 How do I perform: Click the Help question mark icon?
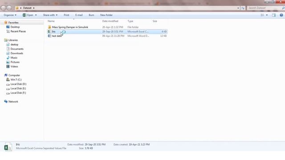point(281,15)
